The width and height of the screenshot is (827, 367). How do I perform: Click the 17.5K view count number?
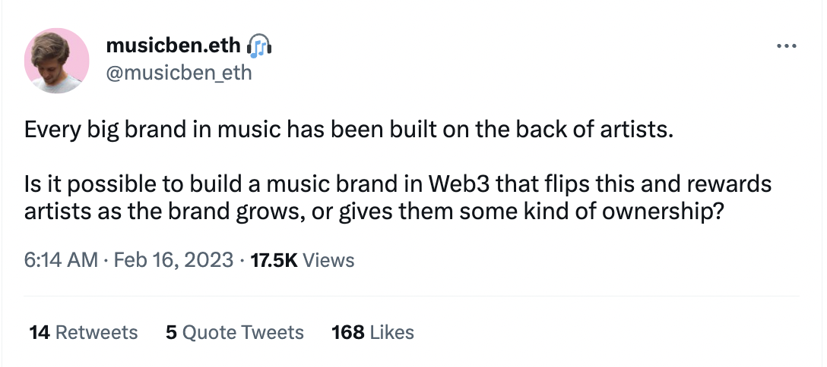pos(274,260)
